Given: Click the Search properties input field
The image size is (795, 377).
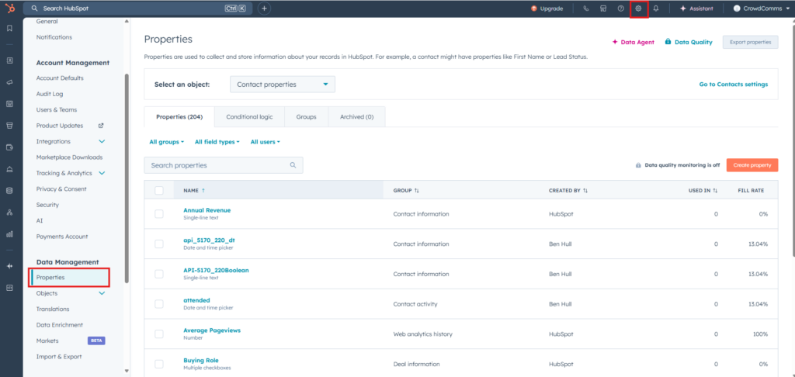Looking at the screenshot, I should point(216,165).
